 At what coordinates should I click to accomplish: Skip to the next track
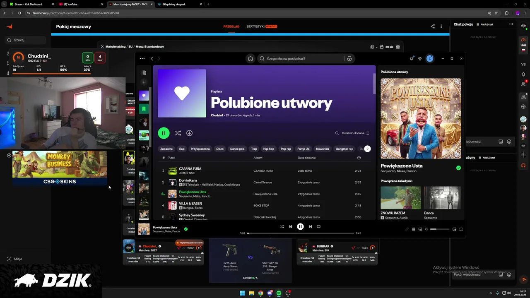click(310, 227)
